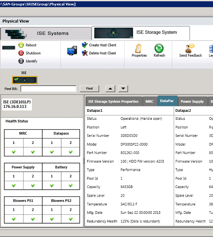
Task: Click '125% (Data is redundant)' value
Action: coord(140,221)
